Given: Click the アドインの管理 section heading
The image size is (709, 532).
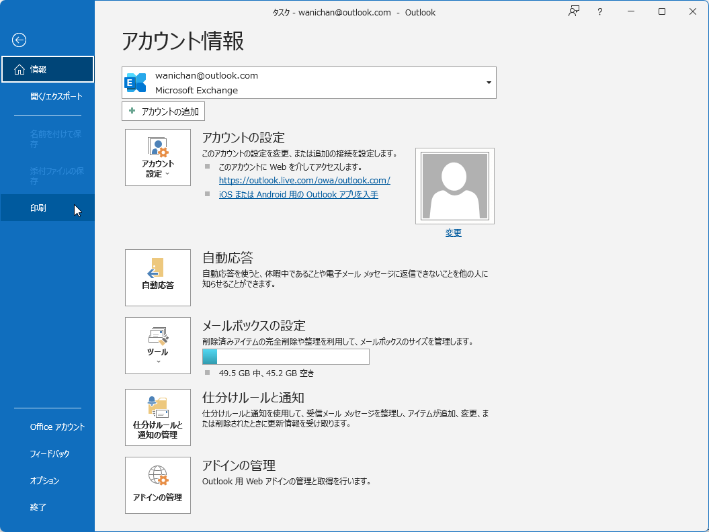Looking at the screenshot, I should click(239, 465).
